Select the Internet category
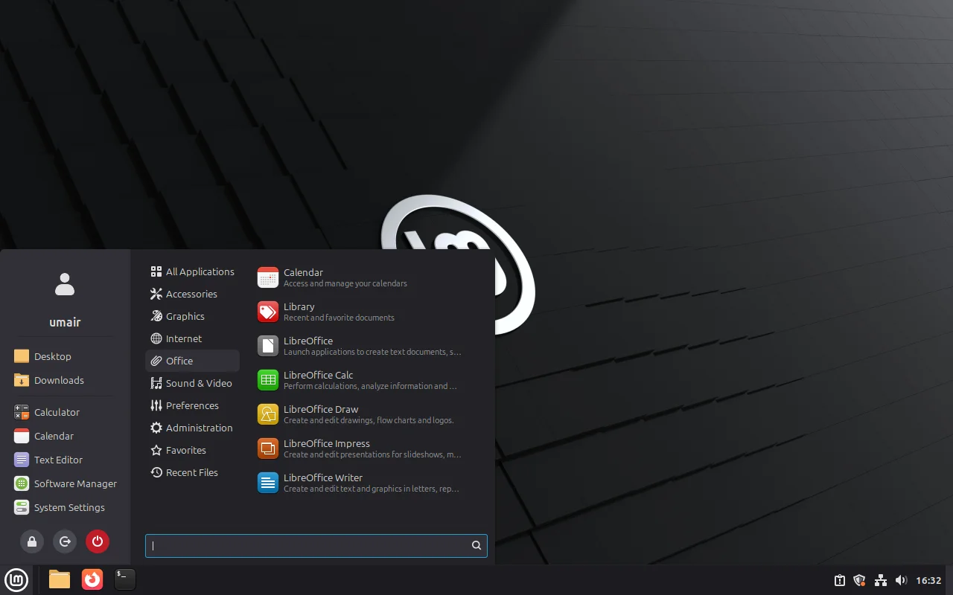This screenshot has height=595, width=953. point(192,338)
